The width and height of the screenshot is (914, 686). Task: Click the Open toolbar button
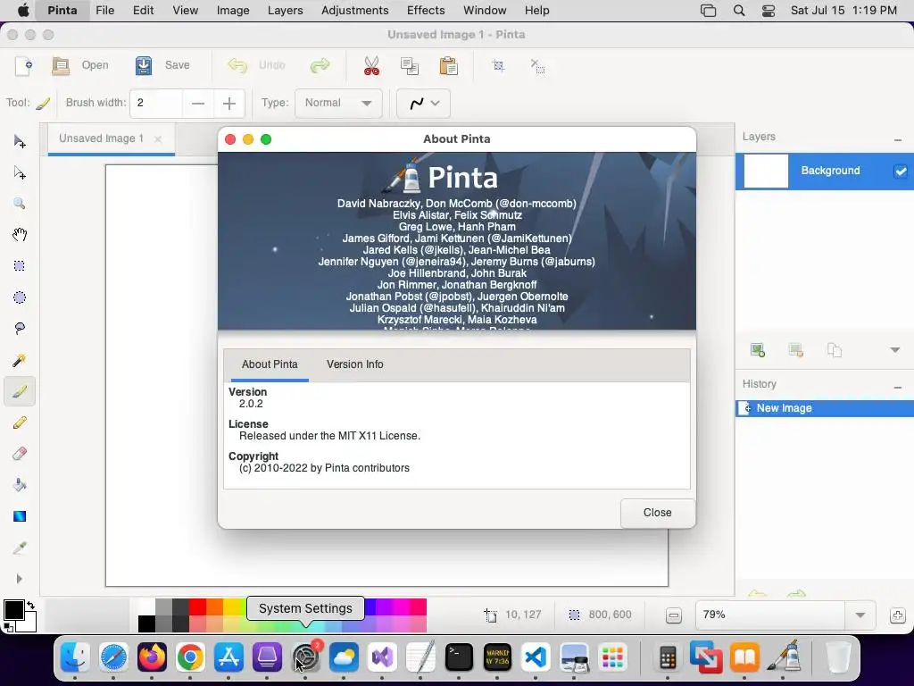click(x=80, y=65)
